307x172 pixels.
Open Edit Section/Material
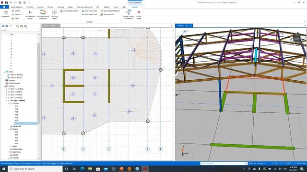[110, 11]
